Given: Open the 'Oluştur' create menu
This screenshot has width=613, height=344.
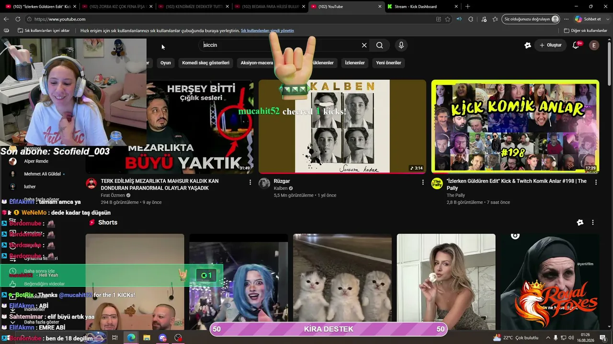Looking at the screenshot, I should (550, 45).
